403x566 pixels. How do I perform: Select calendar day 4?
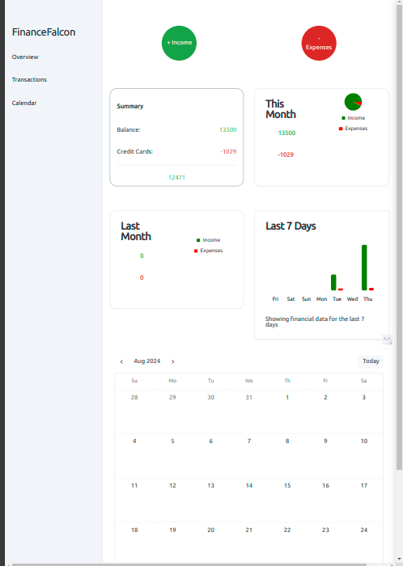[x=134, y=441]
